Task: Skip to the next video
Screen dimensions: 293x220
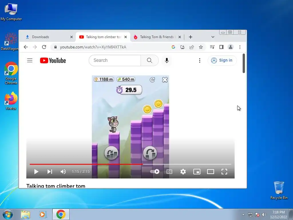Action: point(50,172)
